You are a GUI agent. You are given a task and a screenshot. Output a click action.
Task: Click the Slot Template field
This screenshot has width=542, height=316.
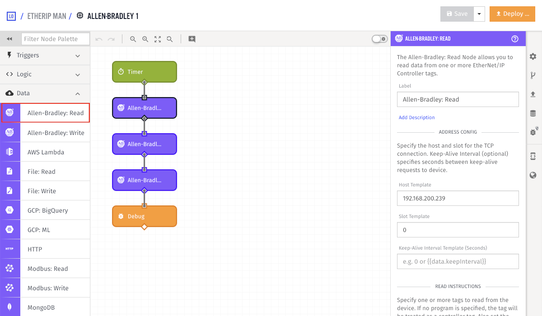pyautogui.click(x=458, y=230)
